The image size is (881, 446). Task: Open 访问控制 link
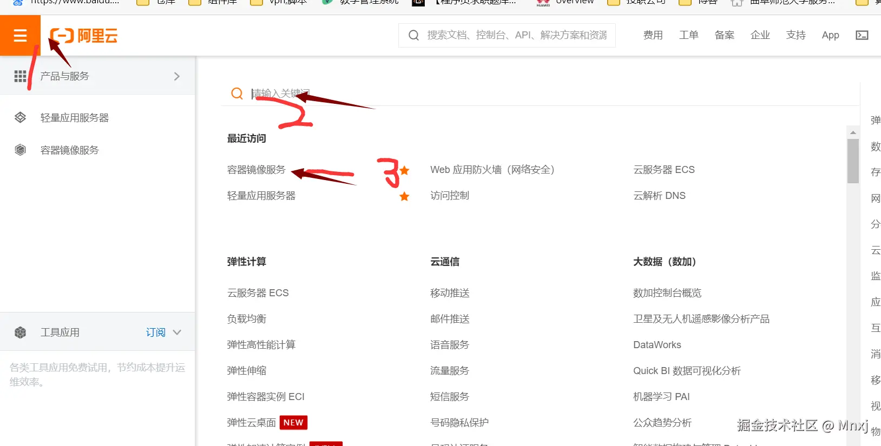450,196
